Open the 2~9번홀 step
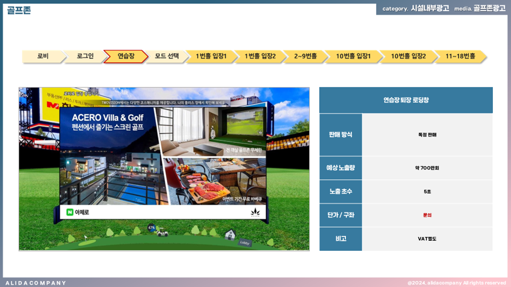Image resolution: width=511 pixels, height=287 pixels. (305, 56)
